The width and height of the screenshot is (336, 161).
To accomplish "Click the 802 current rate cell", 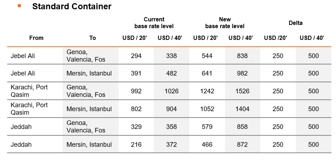I will [x=136, y=109].
